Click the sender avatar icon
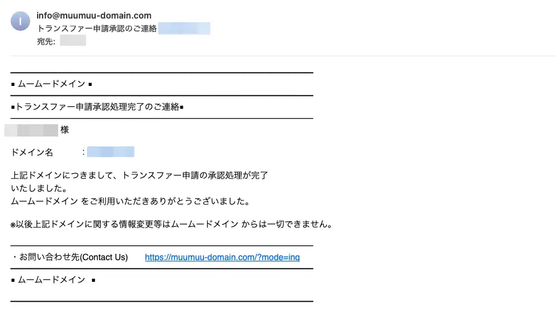556x309 pixels. (20, 22)
